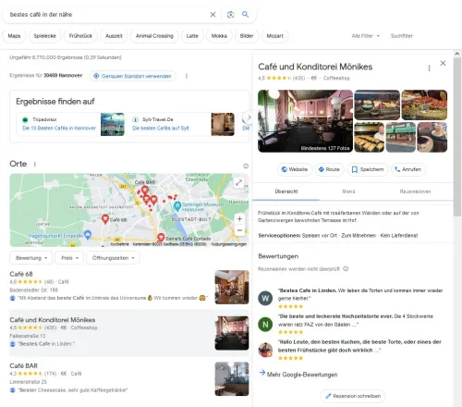Click the info icon above the map
Image resolution: width=462 pixels, height=407 pixels.
coord(246,166)
